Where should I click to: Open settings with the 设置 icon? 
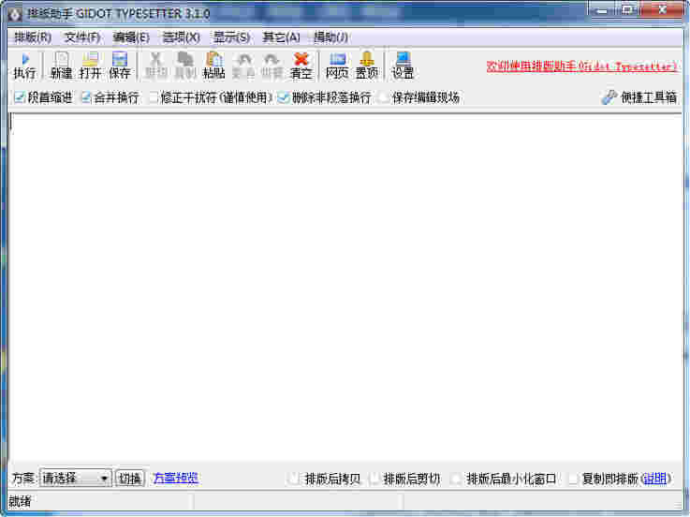pyautogui.click(x=403, y=66)
